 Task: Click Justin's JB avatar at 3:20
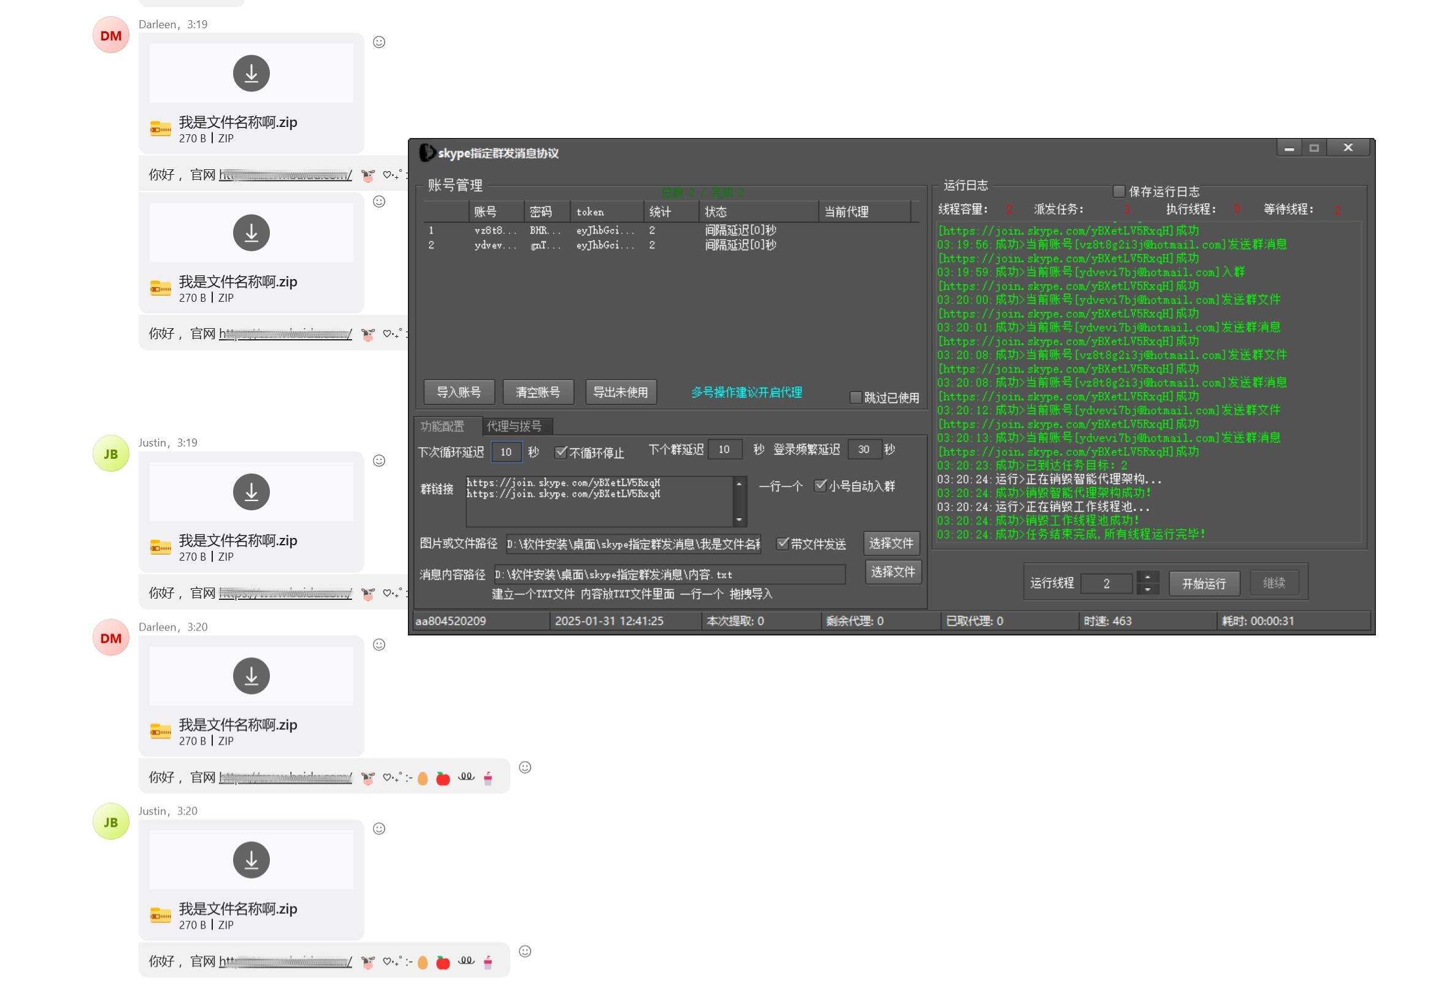(110, 821)
